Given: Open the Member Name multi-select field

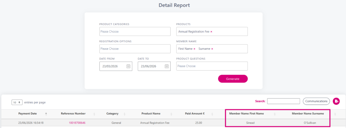Looking at the screenshot, I should pyautogui.click(x=212, y=49).
